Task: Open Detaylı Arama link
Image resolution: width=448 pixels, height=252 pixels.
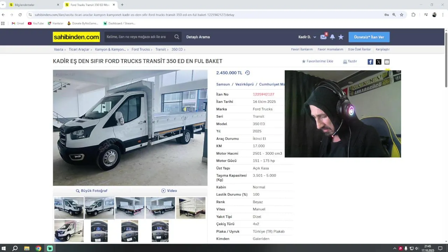Action: (x=198, y=37)
